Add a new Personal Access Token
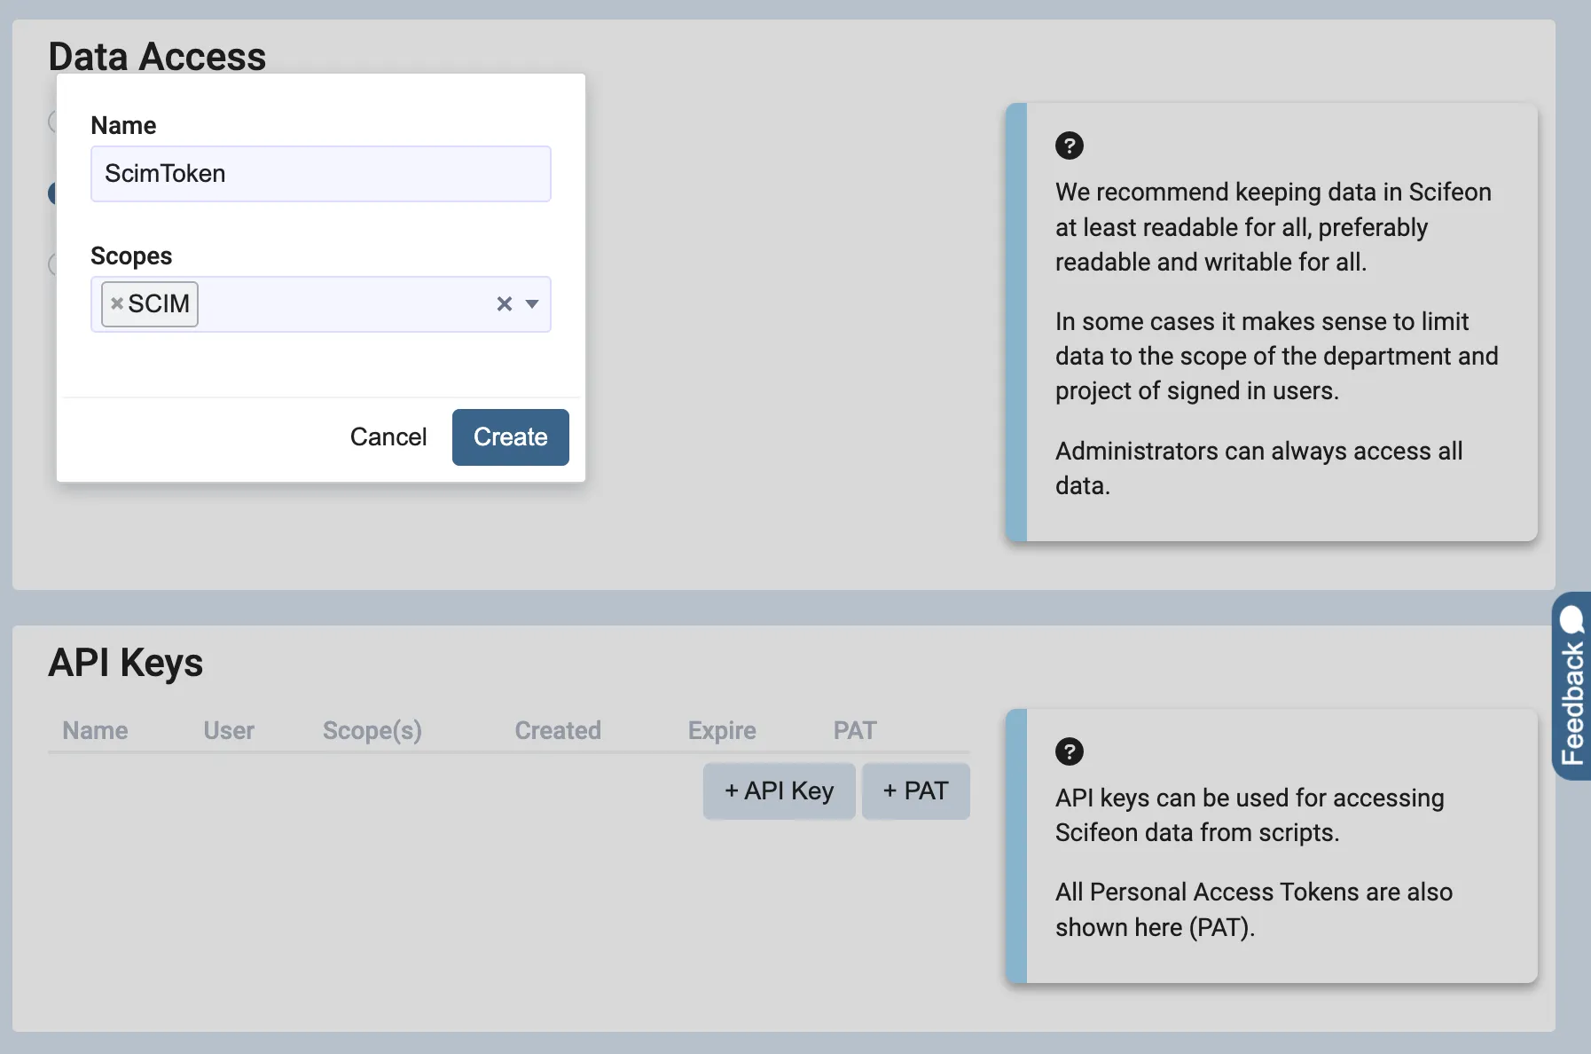This screenshot has height=1054, width=1591. [915, 790]
